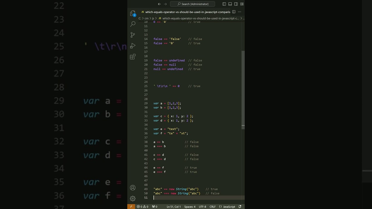Click line 41 'c == d' code

tap(159, 155)
